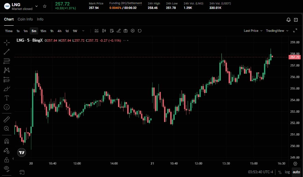Add LNG to favorites with star
Screen dimensions: 303x177
(45, 6)
